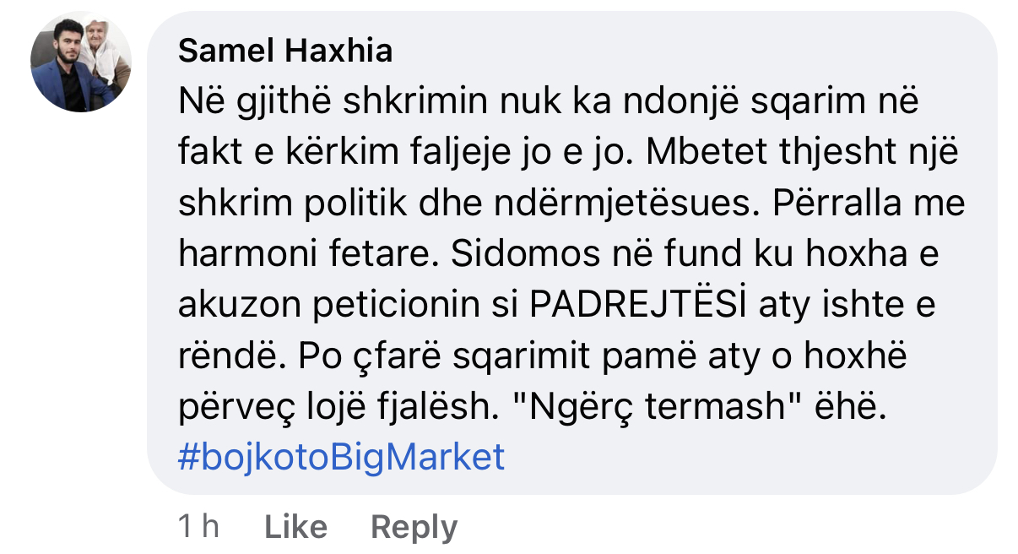Like Samel Haxhia's comment
This screenshot has width=1018, height=554.
(x=295, y=527)
